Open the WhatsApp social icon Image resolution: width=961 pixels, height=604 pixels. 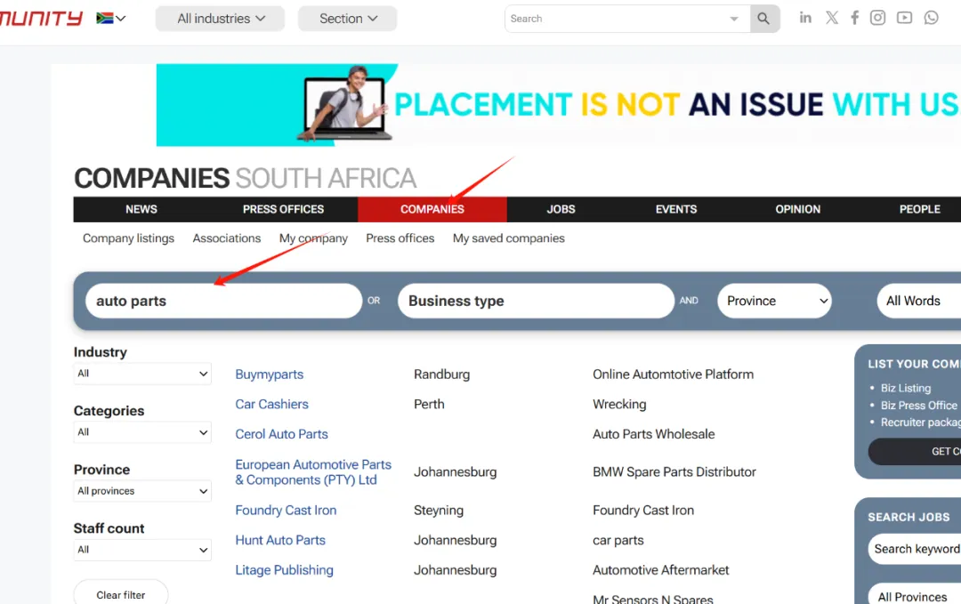tap(931, 18)
